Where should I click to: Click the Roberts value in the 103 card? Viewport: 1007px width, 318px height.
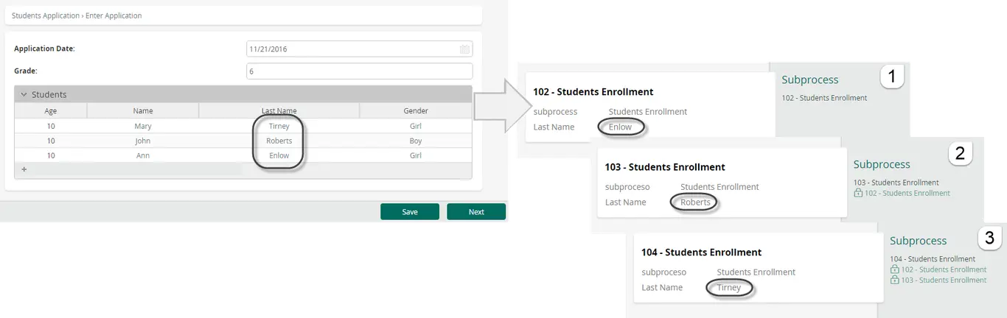(x=695, y=202)
